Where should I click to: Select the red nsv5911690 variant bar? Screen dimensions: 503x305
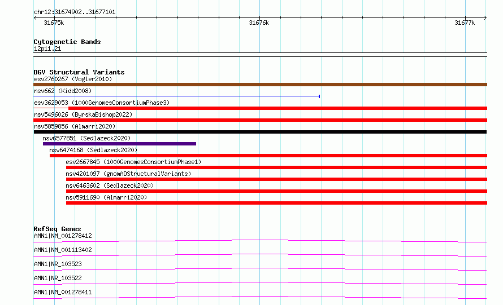pyautogui.click(x=276, y=203)
